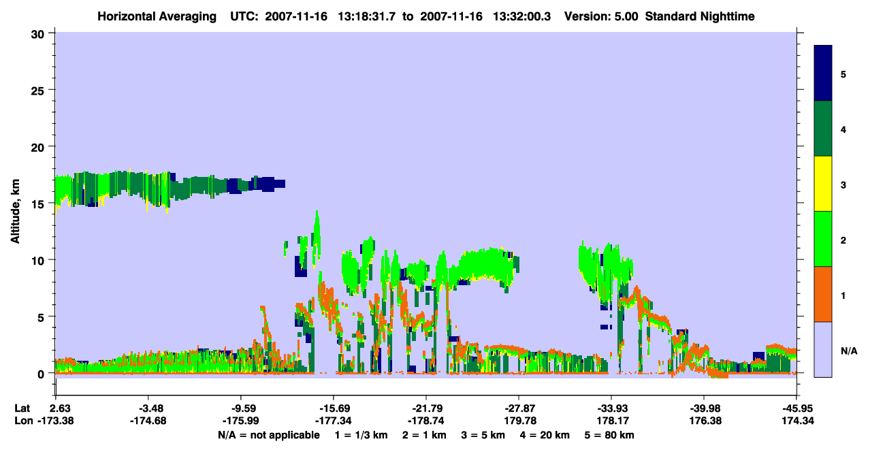Click latitude value -9.59
Image resolution: width=885 pixels, height=454 pixels.
[x=240, y=408]
